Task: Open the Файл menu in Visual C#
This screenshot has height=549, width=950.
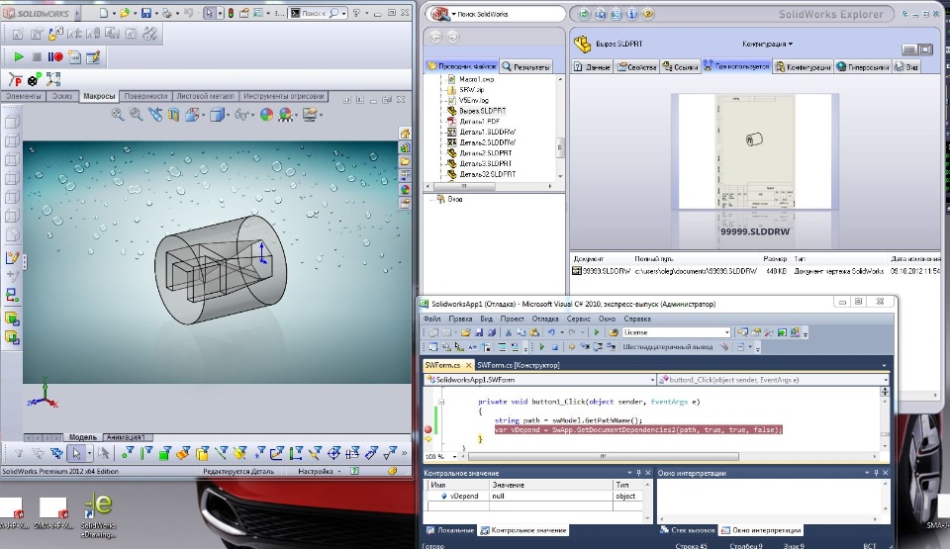Action: coord(432,319)
